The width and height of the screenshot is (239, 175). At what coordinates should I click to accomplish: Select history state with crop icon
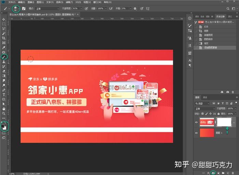(x=215, y=31)
